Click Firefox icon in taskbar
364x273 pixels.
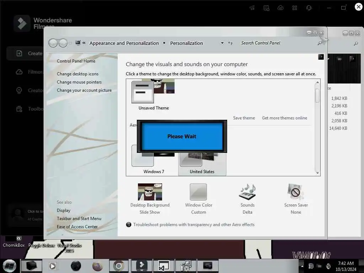97,266
